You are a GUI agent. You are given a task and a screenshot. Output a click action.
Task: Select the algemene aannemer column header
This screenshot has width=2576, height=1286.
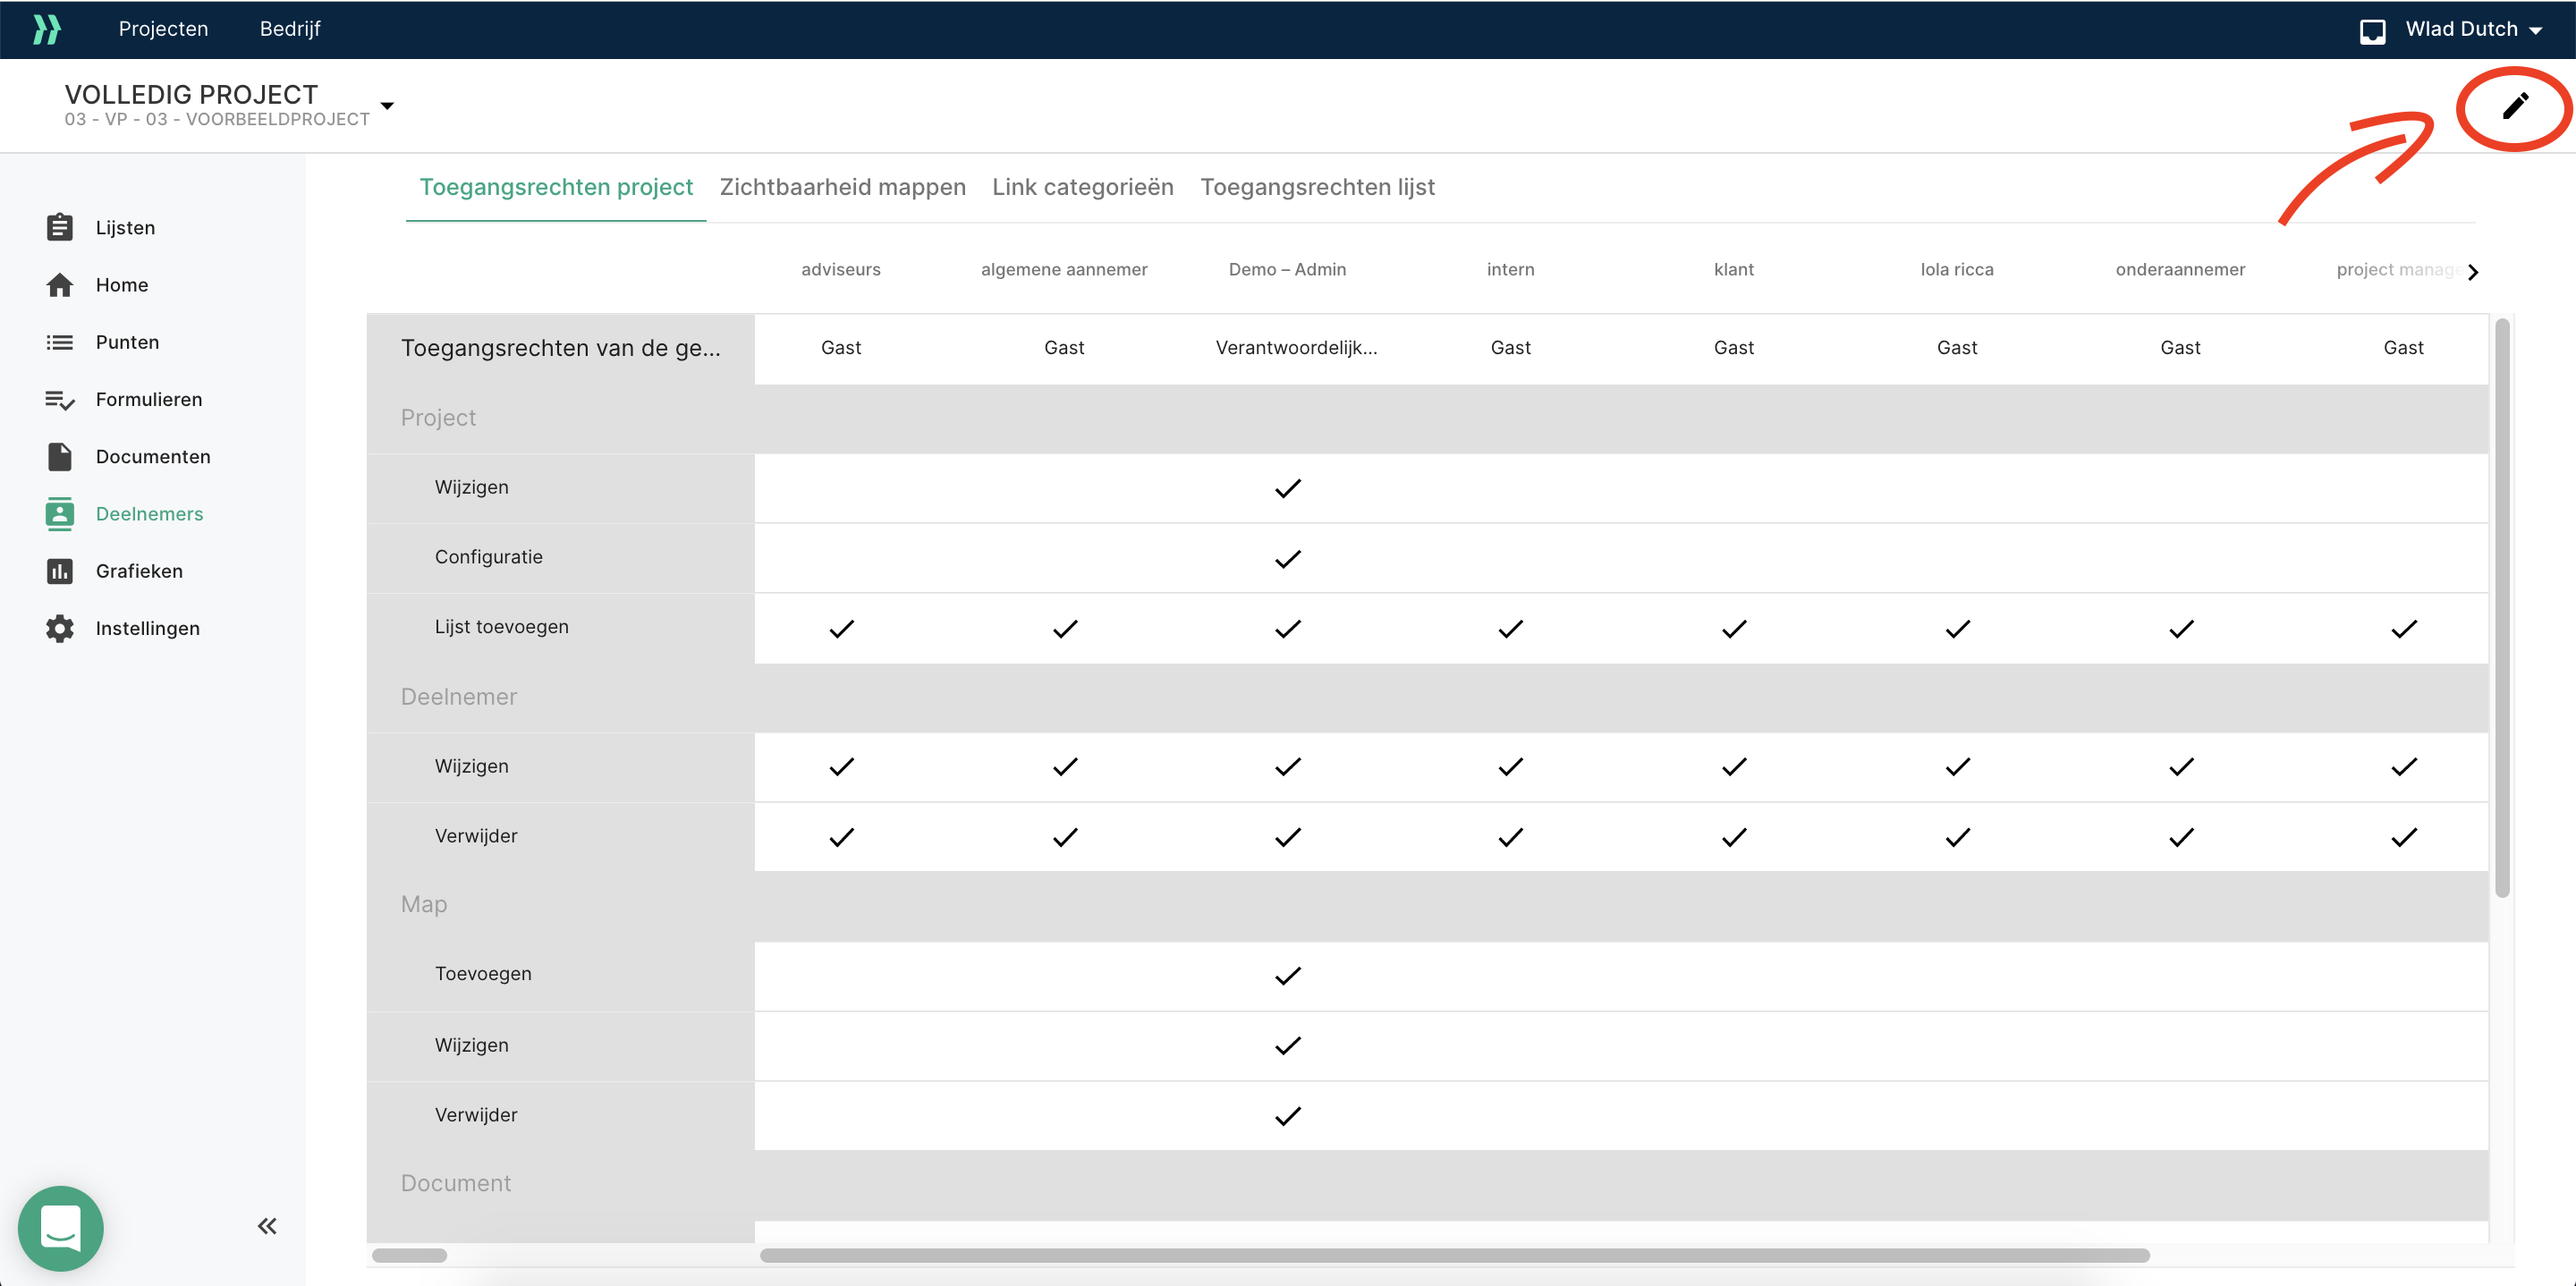[x=1064, y=270]
